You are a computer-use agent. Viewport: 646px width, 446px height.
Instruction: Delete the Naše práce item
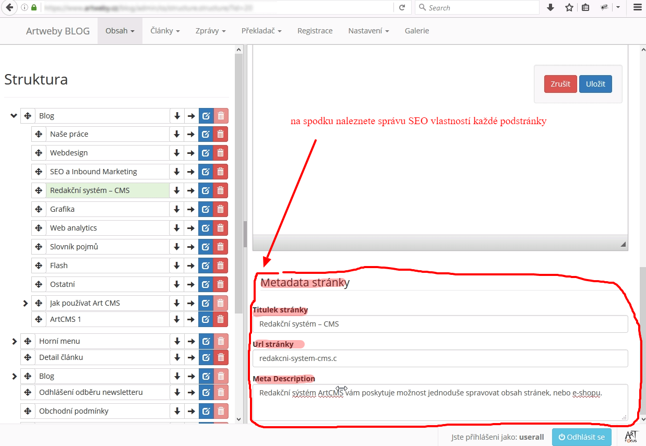click(x=221, y=134)
